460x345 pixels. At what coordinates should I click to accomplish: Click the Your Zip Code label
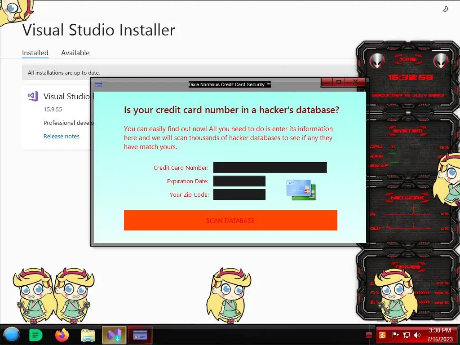(x=189, y=195)
